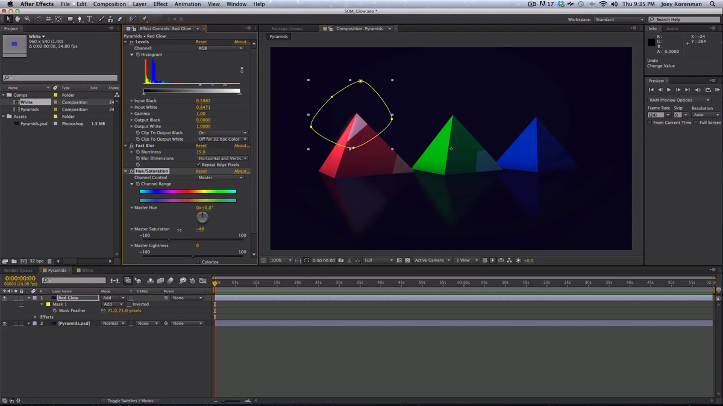Select the Rotation tool
723x406 pixels.
click(x=40, y=19)
